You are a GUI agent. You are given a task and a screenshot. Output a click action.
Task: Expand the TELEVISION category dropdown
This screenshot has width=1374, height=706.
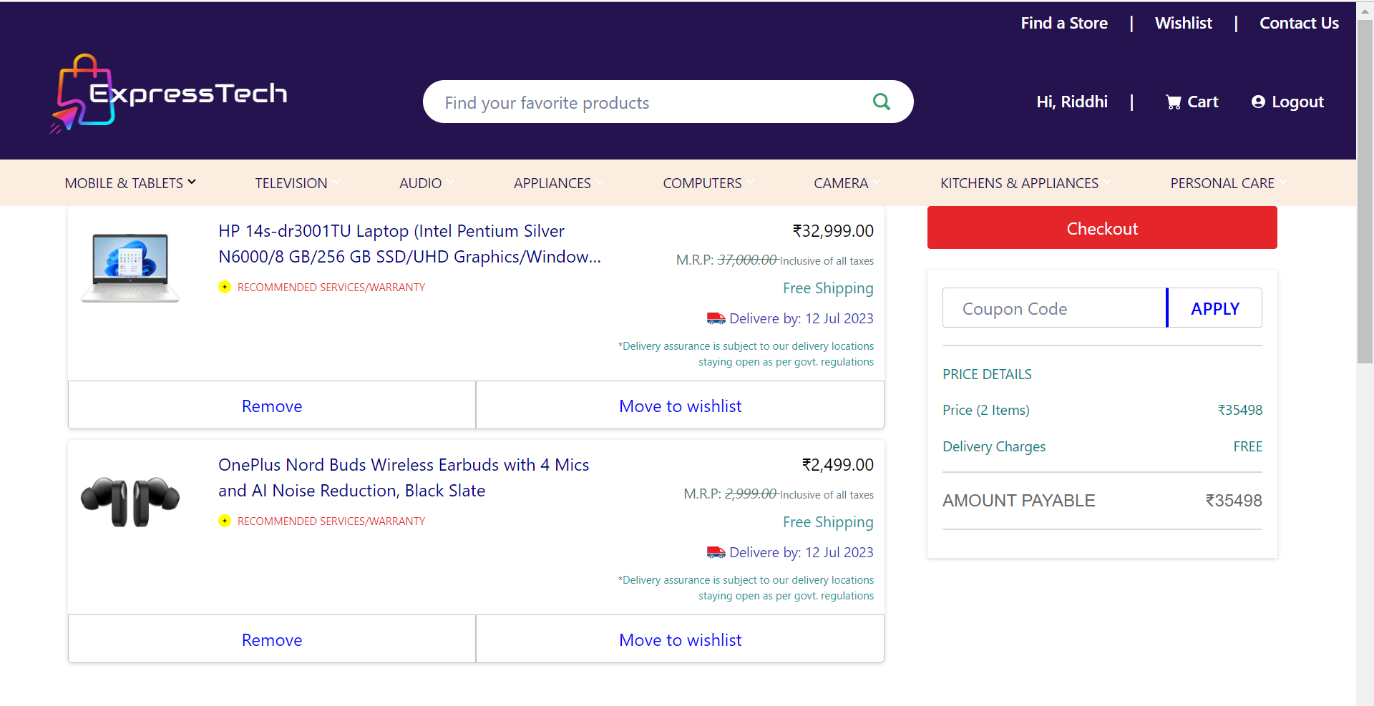click(296, 182)
